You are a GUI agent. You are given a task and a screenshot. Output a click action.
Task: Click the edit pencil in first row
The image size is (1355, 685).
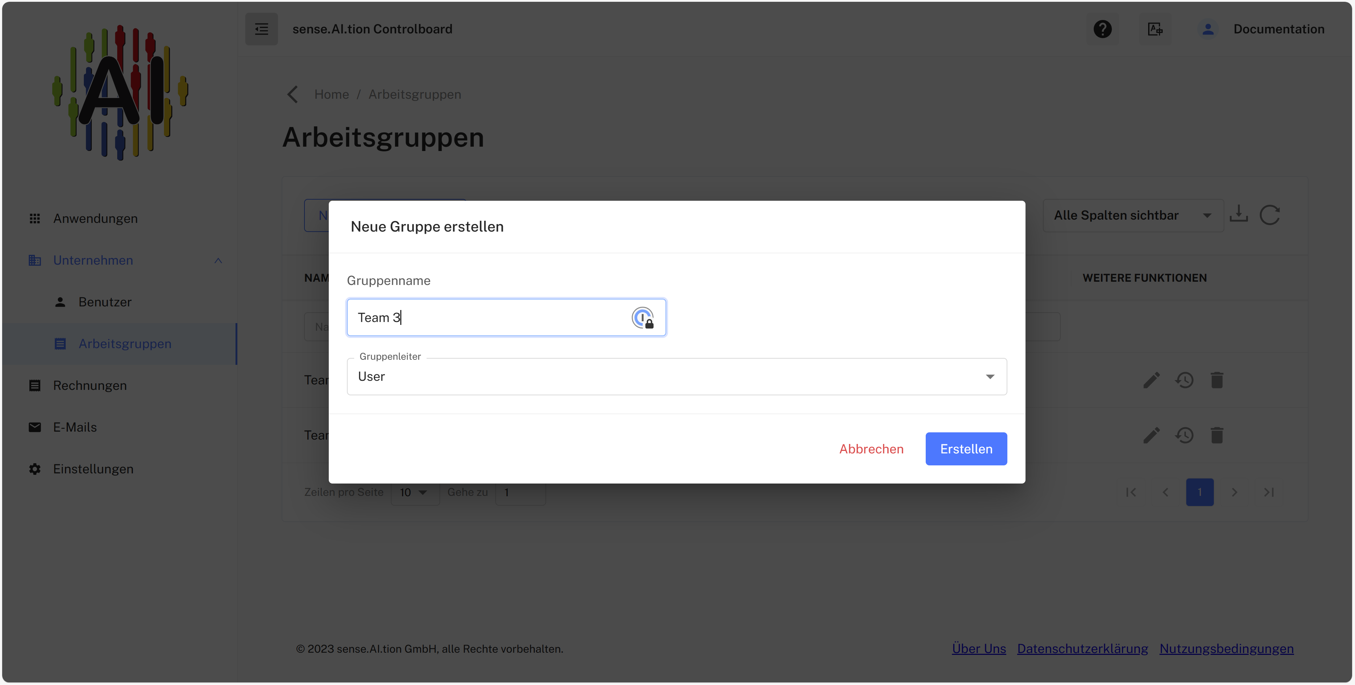tap(1151, 380)
